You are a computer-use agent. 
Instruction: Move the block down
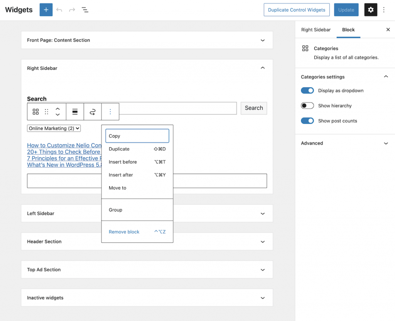pyautogui.click(x=58, y=114)
